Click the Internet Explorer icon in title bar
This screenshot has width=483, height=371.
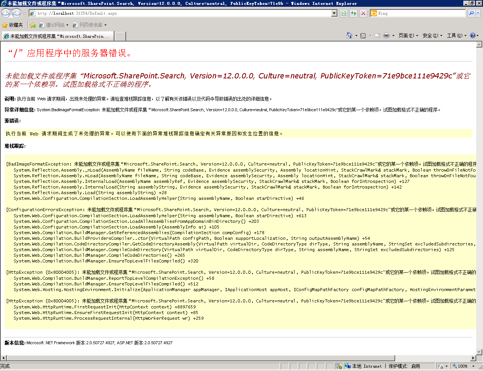tap(4, 3)
